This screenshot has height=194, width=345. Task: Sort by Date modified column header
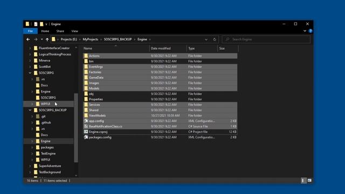[x=168, y=48]
